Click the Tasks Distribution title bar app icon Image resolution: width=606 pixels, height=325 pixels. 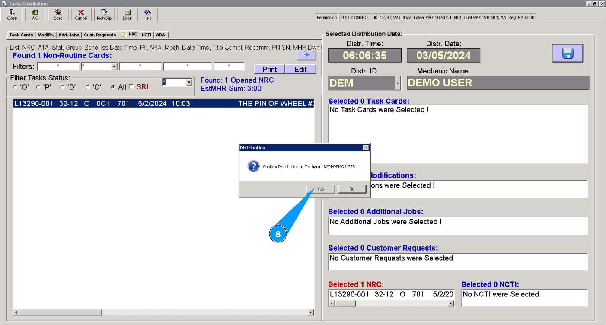pyautogui.click(x=4, y=3)
